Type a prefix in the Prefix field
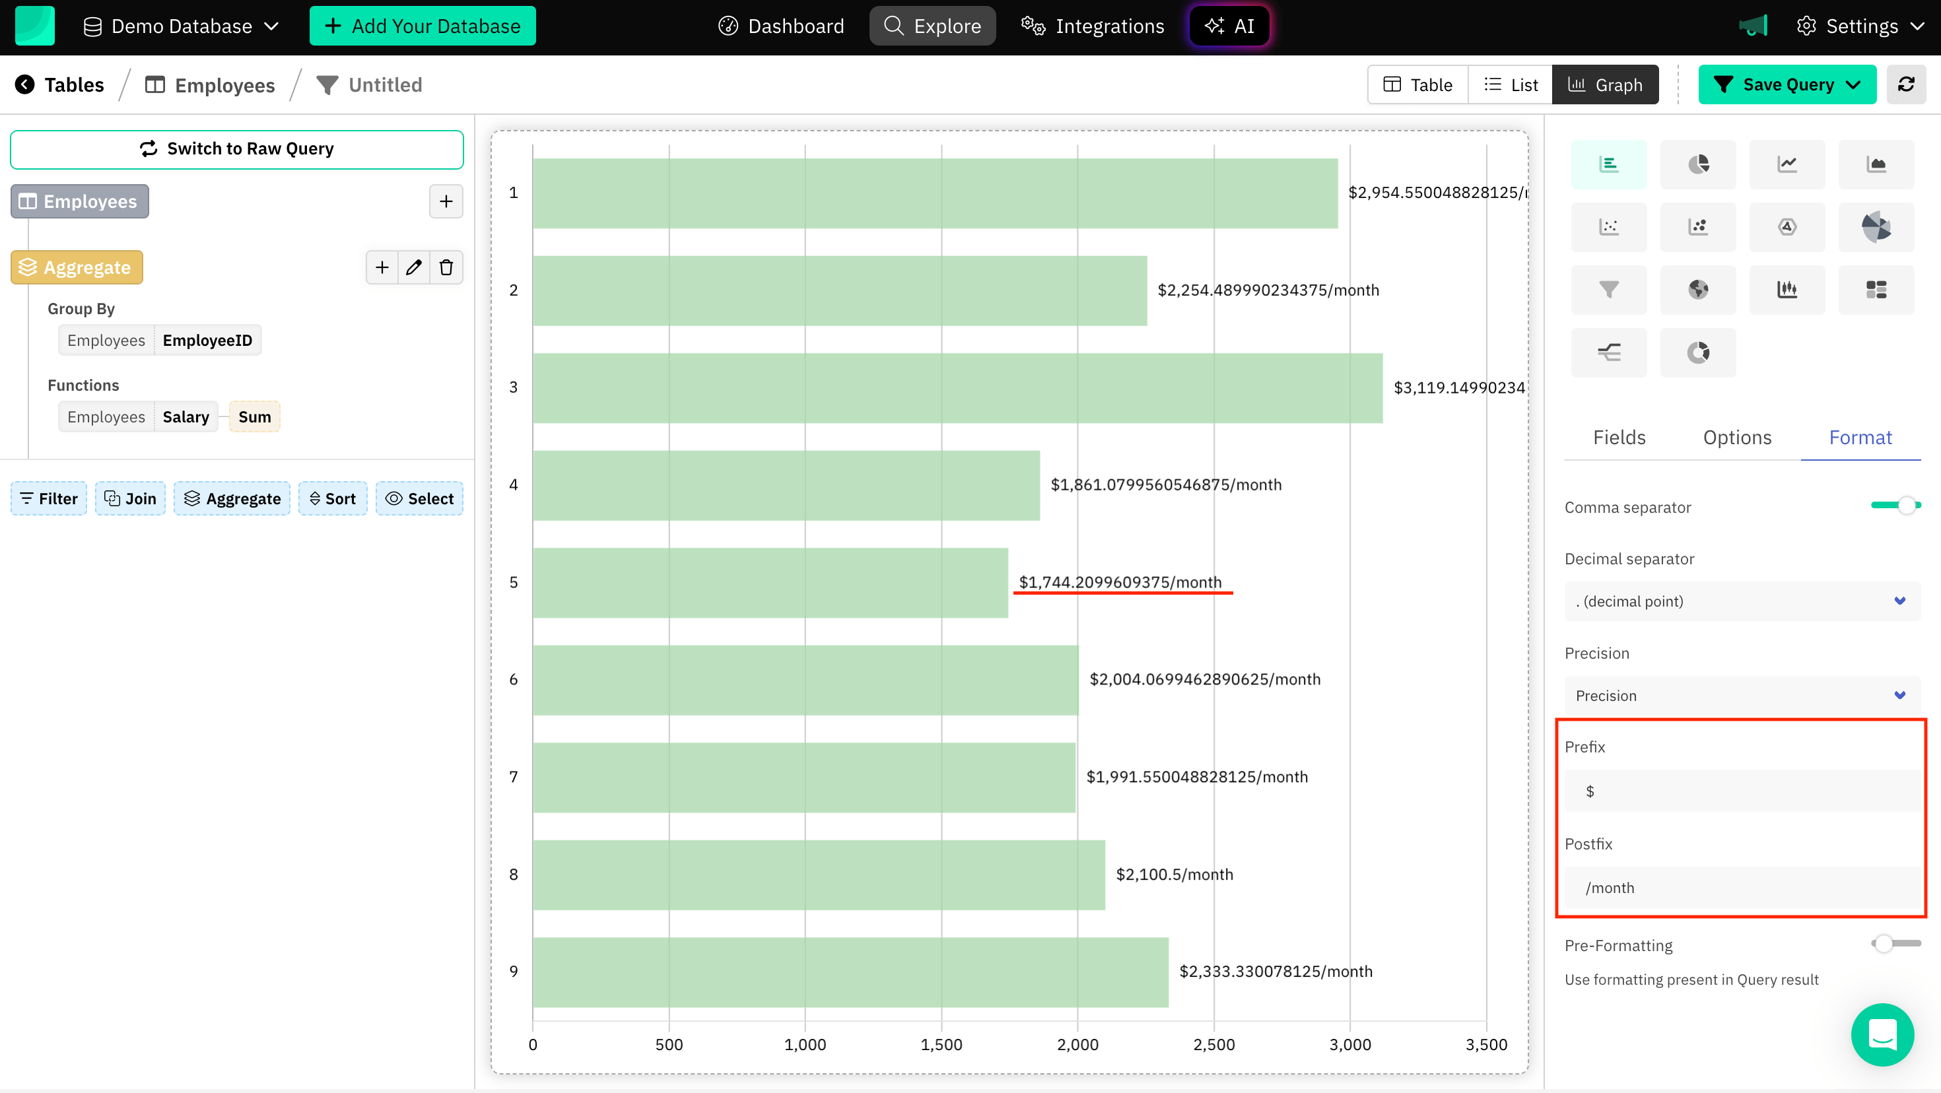Viewport: 1941px width, 1093px height. click(x=1740, y=790)
